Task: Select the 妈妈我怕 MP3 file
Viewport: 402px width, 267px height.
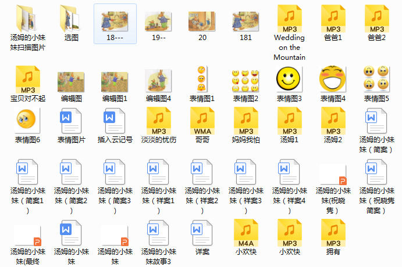Action: click(x=245, y=122)
